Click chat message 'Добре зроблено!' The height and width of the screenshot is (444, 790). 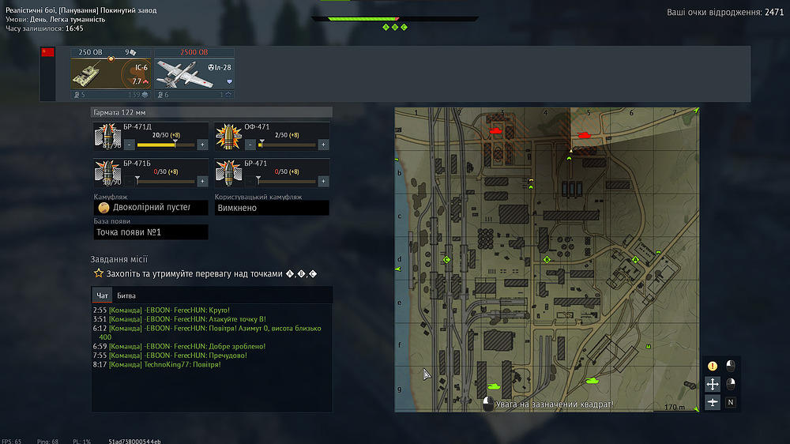pos(179,346)
